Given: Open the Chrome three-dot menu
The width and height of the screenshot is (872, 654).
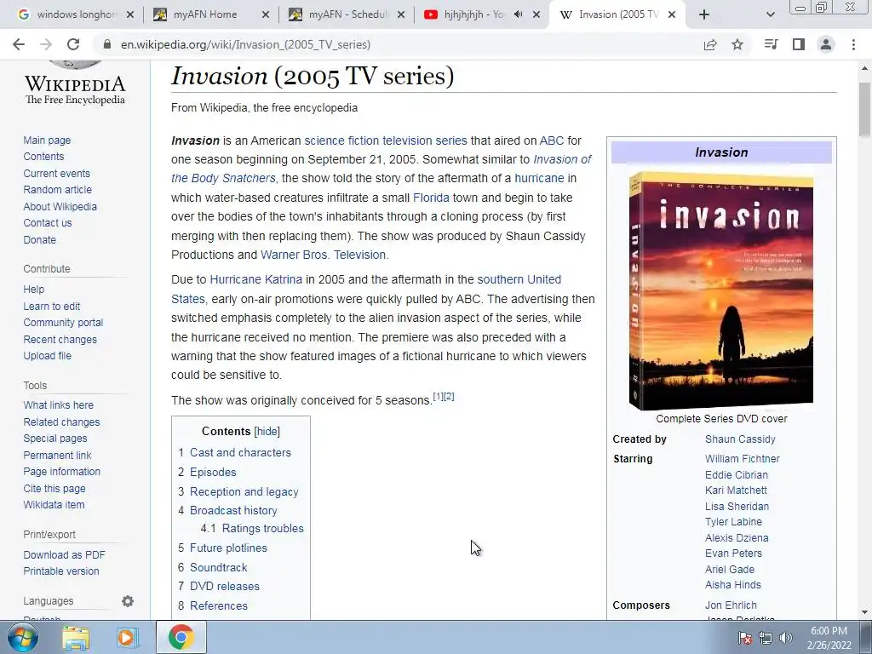Looking at the screenshot, I should click(x=853, y=44).
